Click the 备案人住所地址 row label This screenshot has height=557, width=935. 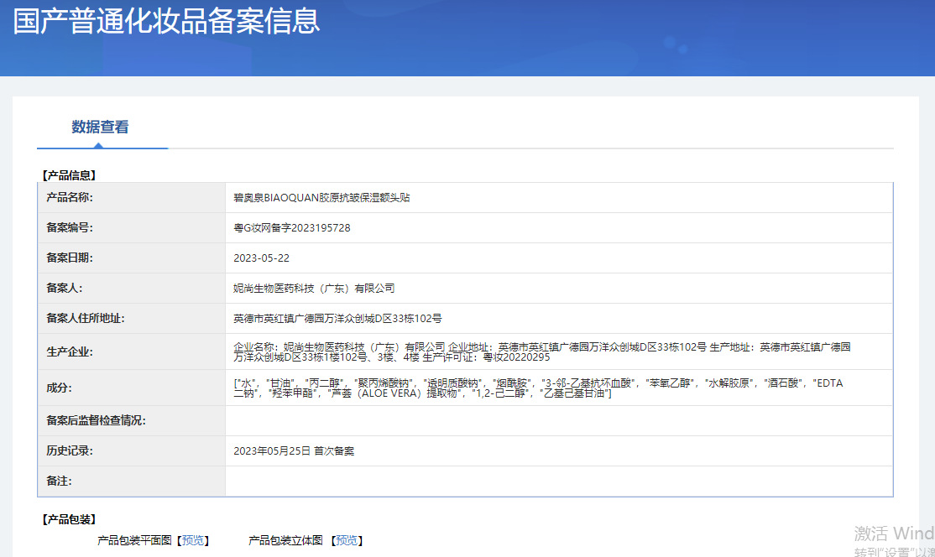(86, 319)
